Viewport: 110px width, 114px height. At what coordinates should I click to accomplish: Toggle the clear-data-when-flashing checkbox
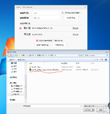pos(37,41)
